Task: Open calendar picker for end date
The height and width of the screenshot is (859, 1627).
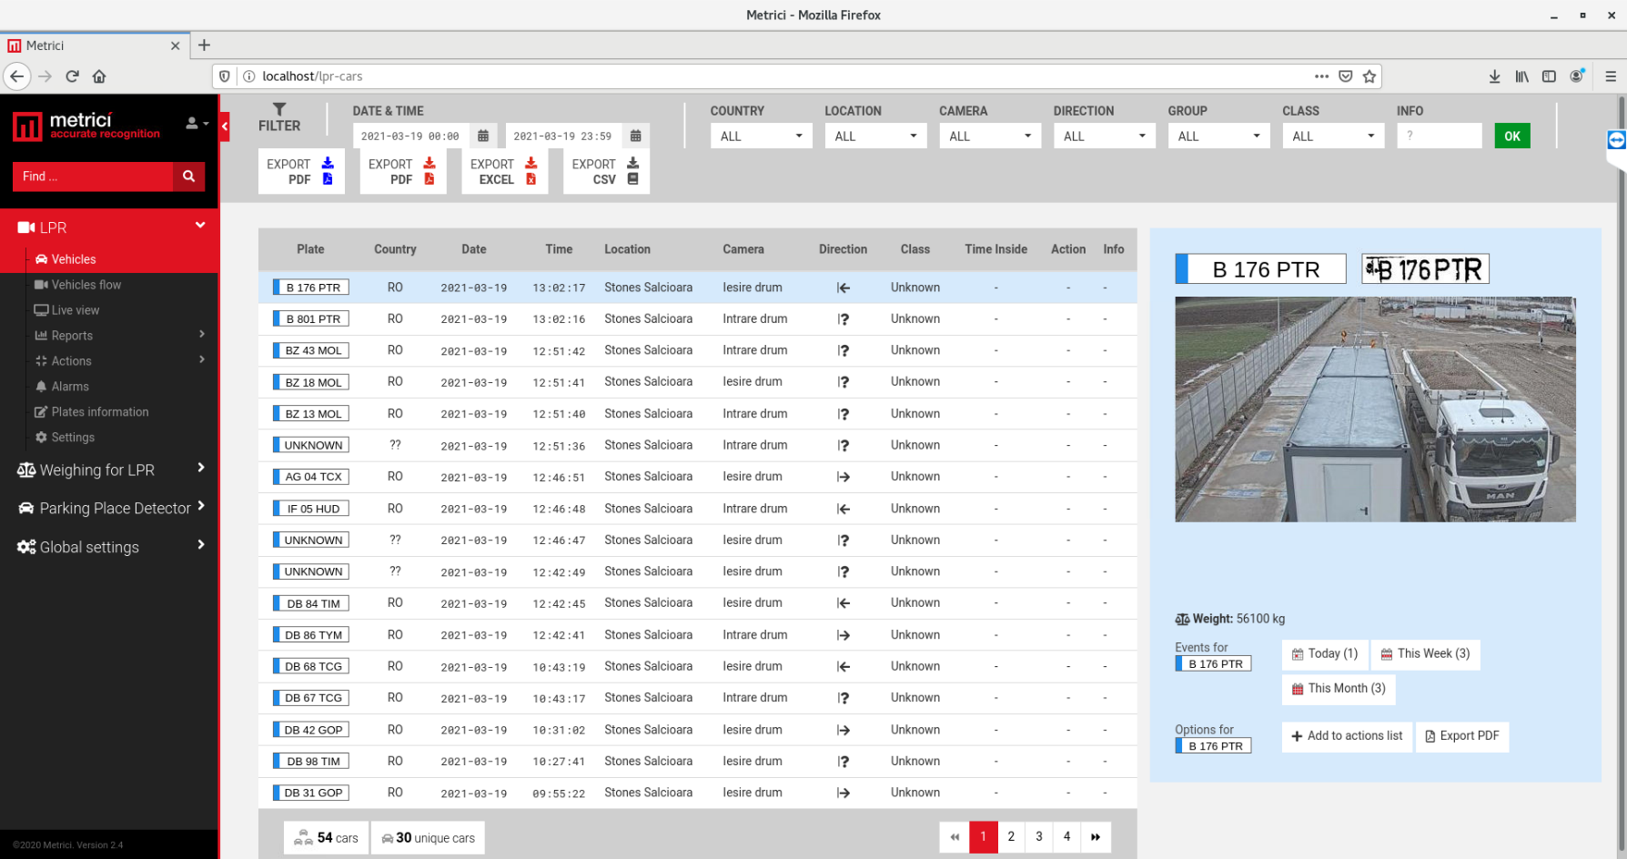Action: coord(636,136)
